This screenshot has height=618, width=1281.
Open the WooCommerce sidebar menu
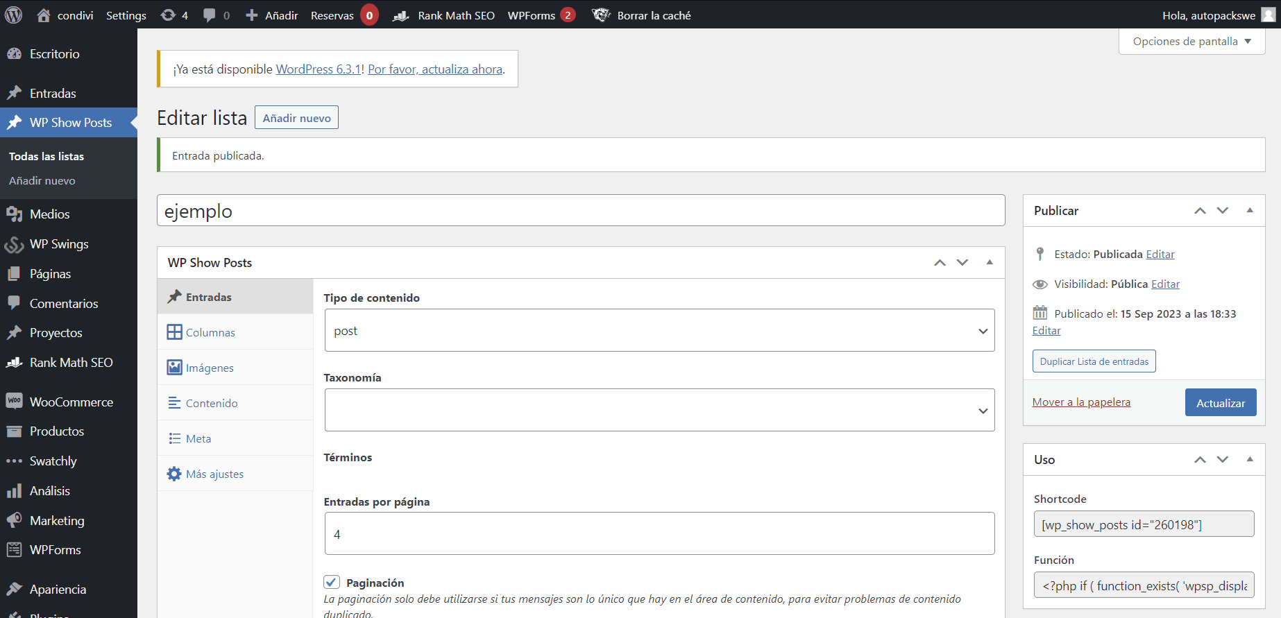click(x=71, y=402)
